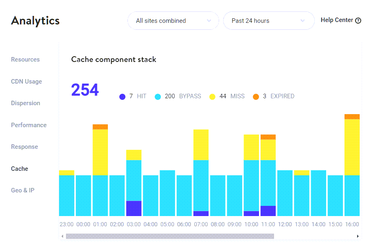This screenshot has height=245, width=373.
Task: Open Performance analytics
Action: pyautogui.click(x=29, y=125)
